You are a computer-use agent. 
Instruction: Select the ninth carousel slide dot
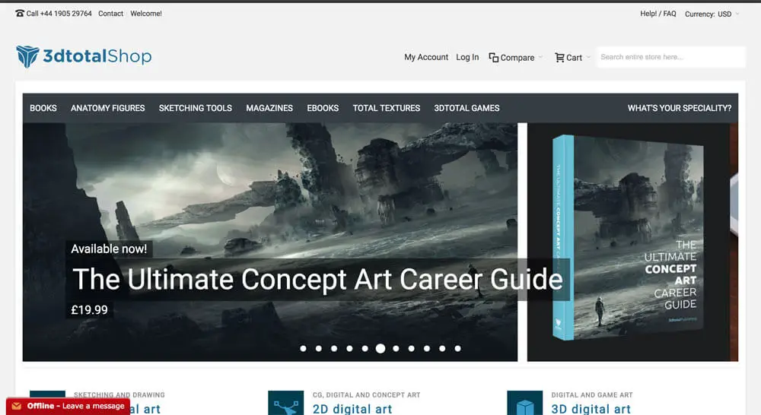pyautogui.click(x=427, y=349)
